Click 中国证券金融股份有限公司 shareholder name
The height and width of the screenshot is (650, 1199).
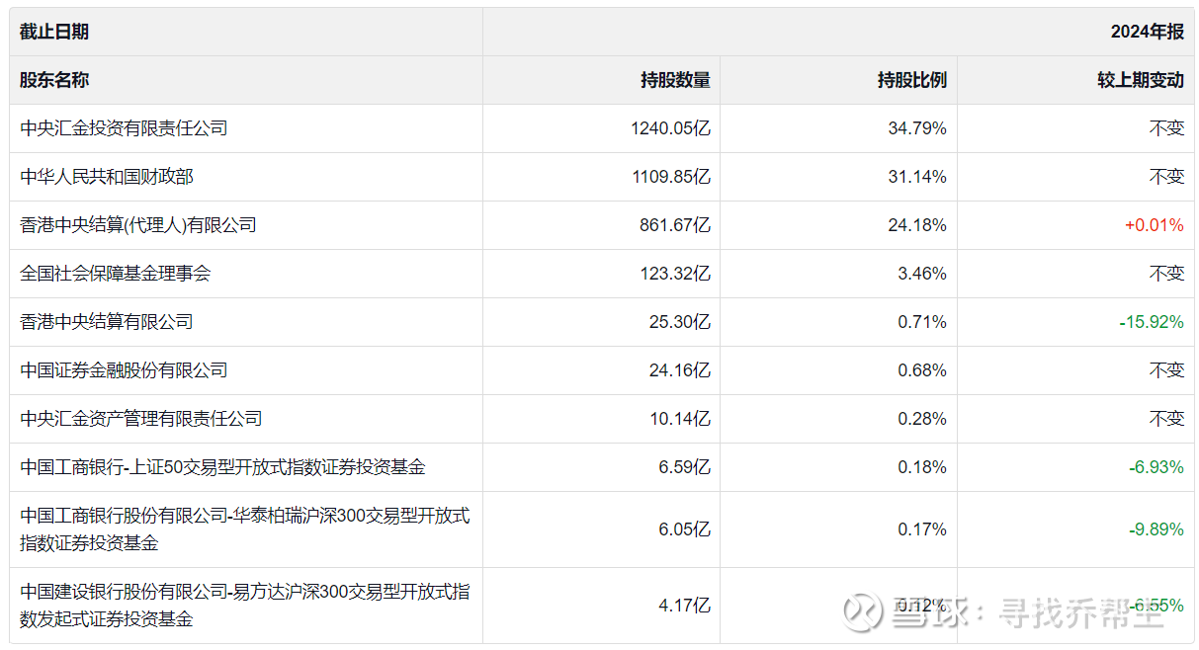[124, 370]
